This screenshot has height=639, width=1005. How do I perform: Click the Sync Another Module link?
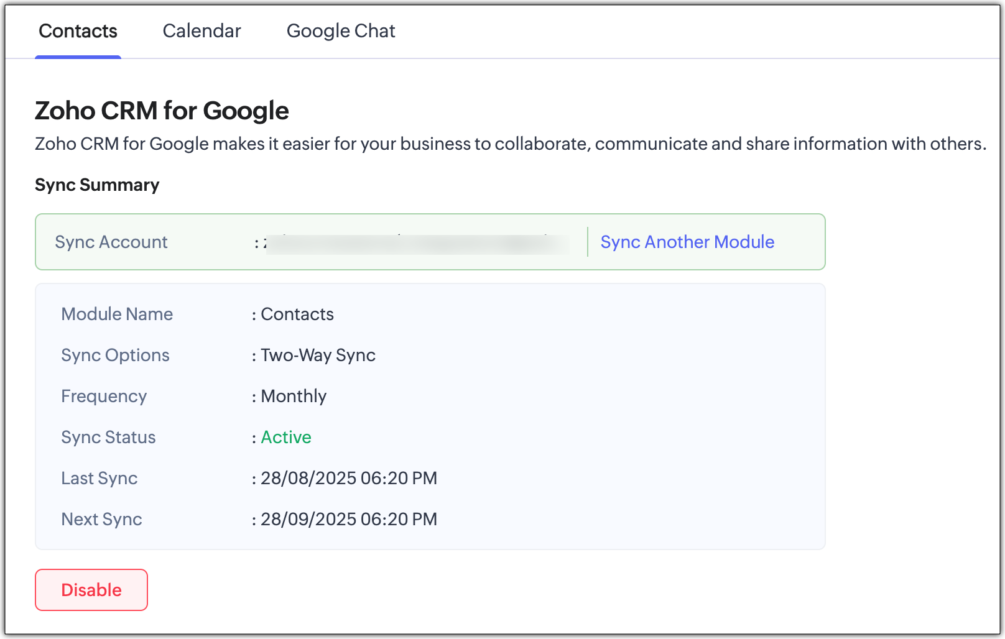[x=687, y=242]
